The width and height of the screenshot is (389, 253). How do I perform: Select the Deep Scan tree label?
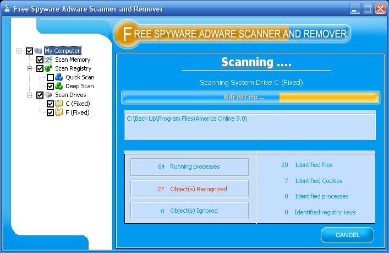click(x=80, y=86)
